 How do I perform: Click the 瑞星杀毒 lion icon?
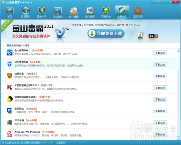pos(10,75)
